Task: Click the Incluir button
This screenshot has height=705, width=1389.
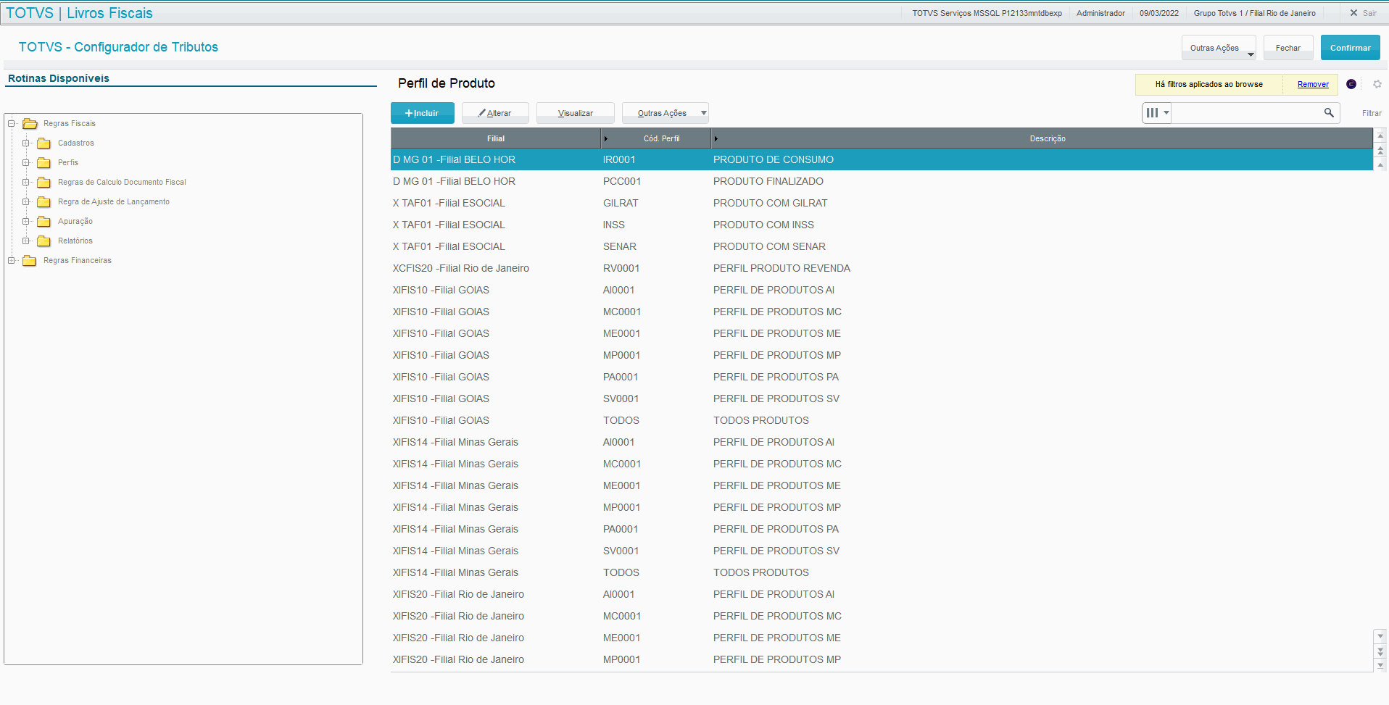Action: point(423,113)
